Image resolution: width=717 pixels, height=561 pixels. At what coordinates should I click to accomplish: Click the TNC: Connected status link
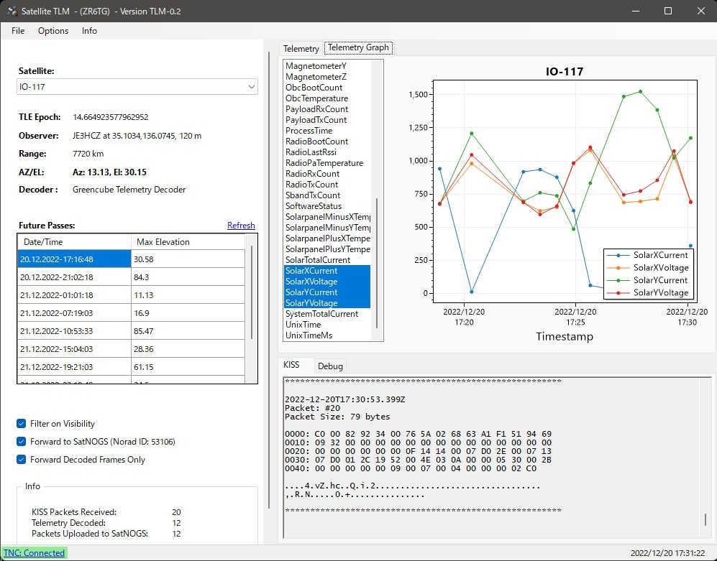coord(33,553)
